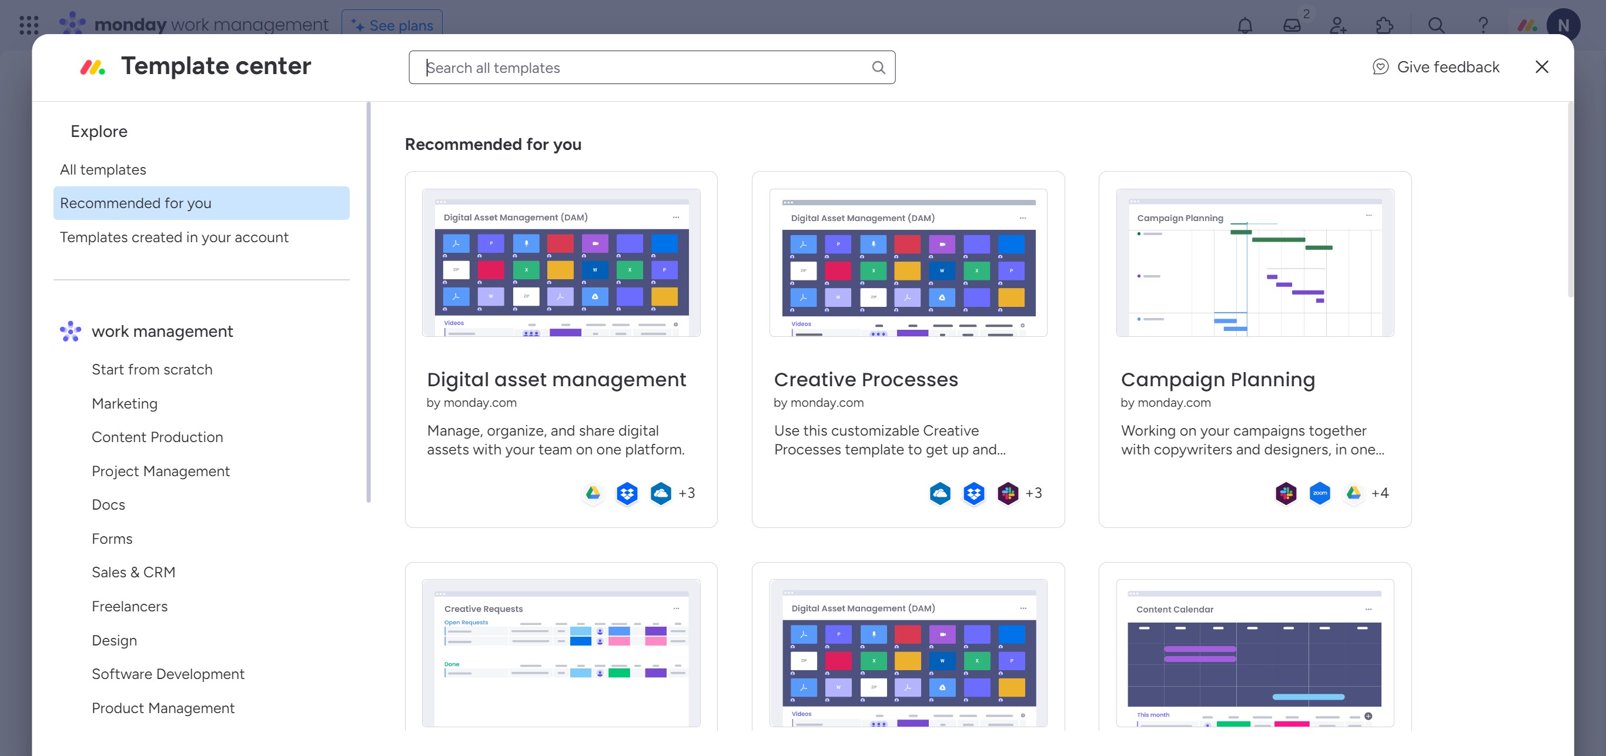Click the help question mark icon
1606x756 pixels.
point(1483,25)
